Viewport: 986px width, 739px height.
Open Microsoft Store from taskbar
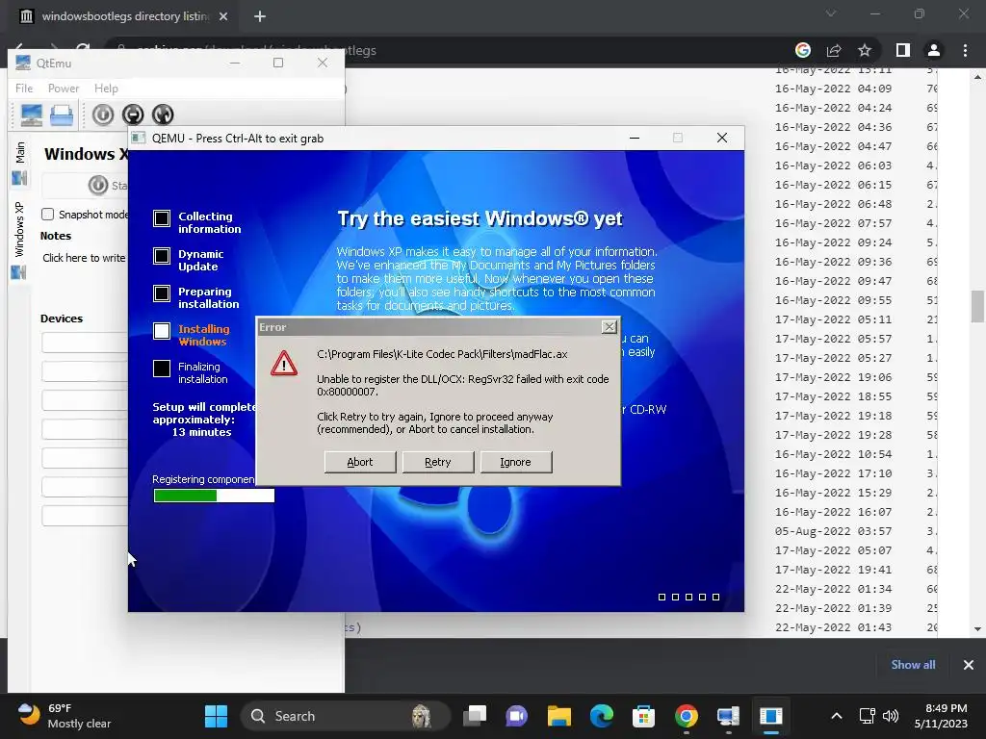pyautogui.click(x=643, y=716)
